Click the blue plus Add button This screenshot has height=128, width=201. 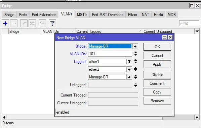coord(5,23)
